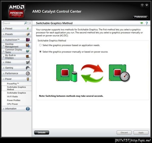Click the Video camera icon

[28, 62]
